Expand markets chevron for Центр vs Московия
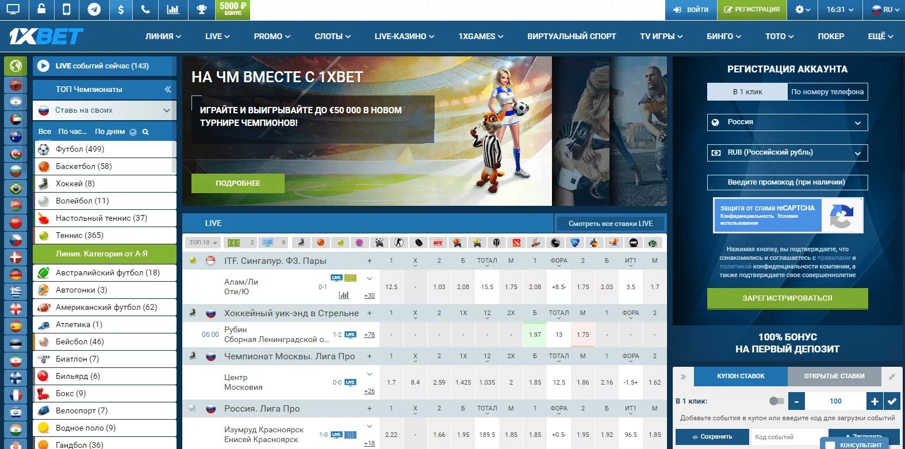 point(369,374)
